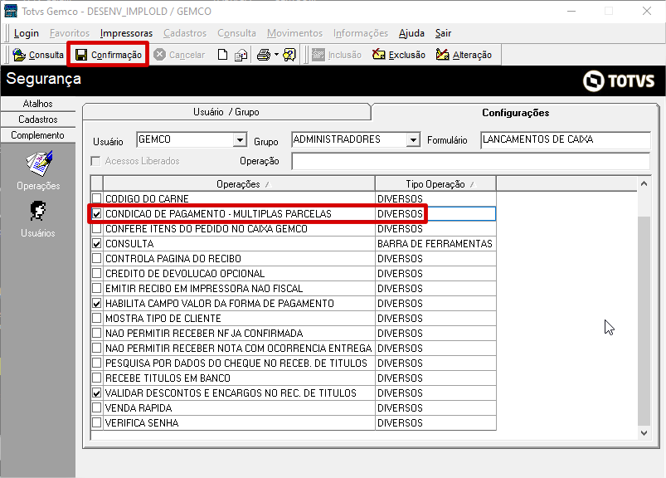
Task: Check the VERIFICA SENHA checkbox
Action: click(x=97, y=423)
